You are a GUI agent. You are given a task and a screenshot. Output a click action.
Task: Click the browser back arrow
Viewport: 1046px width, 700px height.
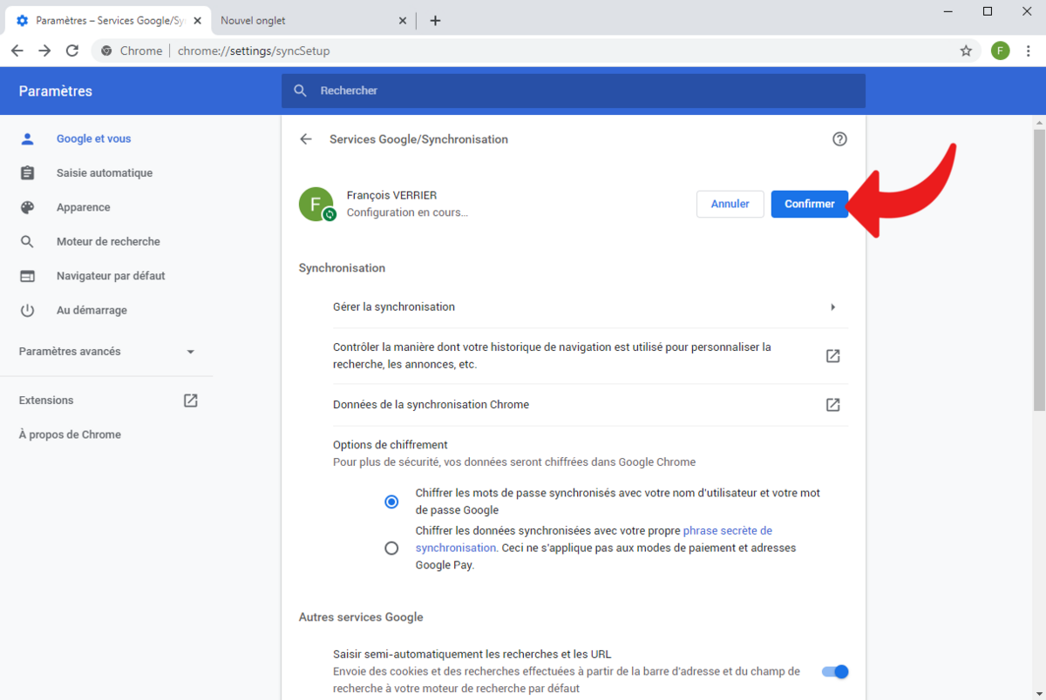coord(17,50)
